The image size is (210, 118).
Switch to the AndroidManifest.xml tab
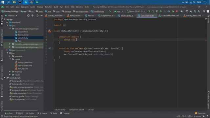(170, 16)
